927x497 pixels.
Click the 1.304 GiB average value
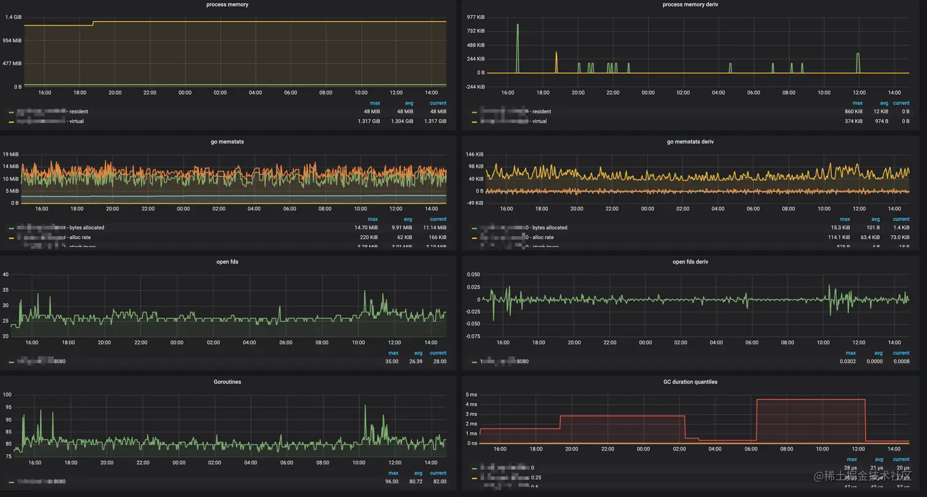coord(402,121)
